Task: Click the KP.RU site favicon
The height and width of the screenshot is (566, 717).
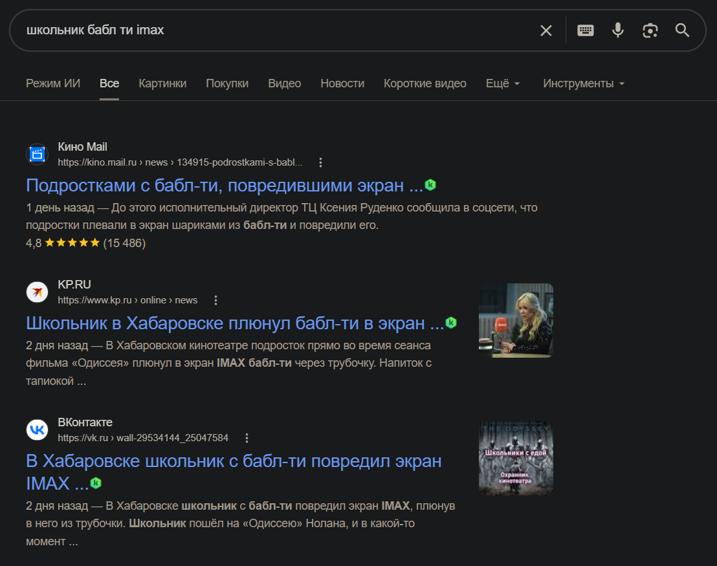Action: [37, 292]
